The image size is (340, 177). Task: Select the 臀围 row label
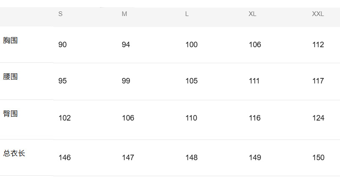[x=11, y=114]
